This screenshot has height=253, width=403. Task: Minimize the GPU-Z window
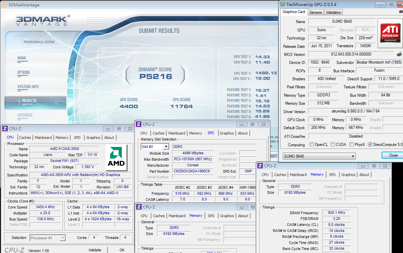coord(381,4)
